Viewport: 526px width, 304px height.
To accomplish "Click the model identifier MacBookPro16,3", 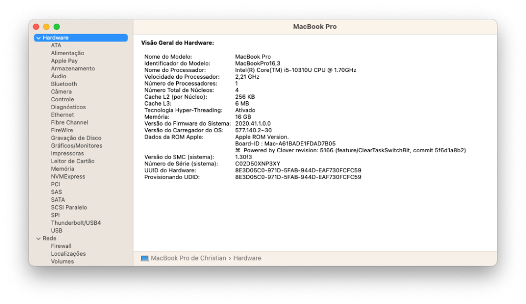I will click(258, 64).
